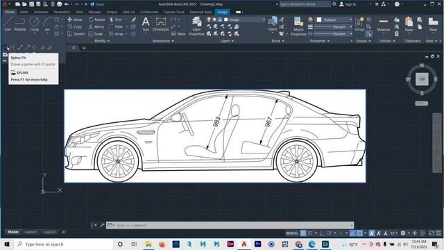Expand the Utilities panel

pyautogui.click(x=387, y=41)
